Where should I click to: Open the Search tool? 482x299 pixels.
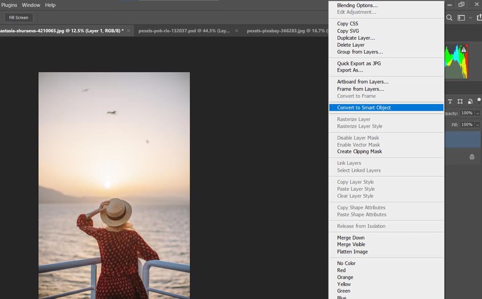point(449,17)
